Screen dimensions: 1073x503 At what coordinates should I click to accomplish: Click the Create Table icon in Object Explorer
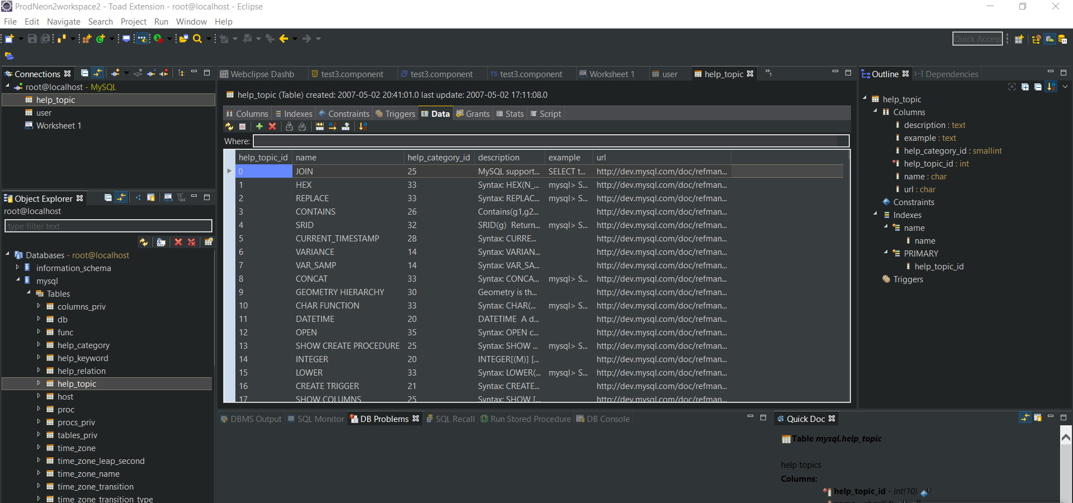click(x=209, y=242)
